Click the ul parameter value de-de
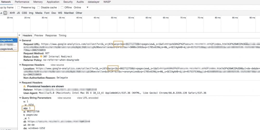 [x=31, y=125]
